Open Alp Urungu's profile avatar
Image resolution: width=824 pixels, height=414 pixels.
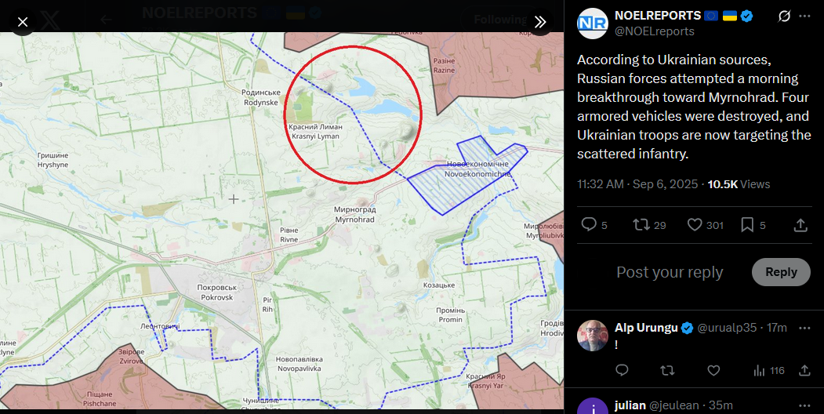pyautogui.click(x=592, y=335)
